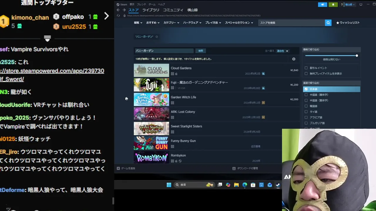Switch to the ライブラリ tab
The width and height of the screenshot is (376, 211).
point(151,10)
